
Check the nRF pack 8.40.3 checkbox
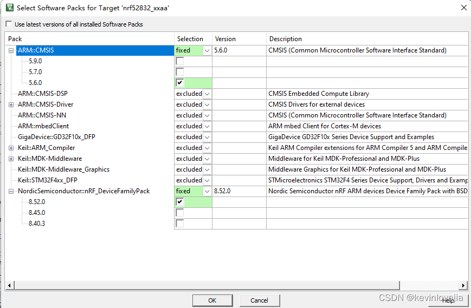(179, 224)
